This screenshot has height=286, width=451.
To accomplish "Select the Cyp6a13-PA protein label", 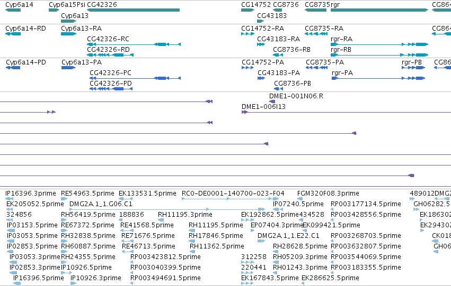I will click(82, 62).
